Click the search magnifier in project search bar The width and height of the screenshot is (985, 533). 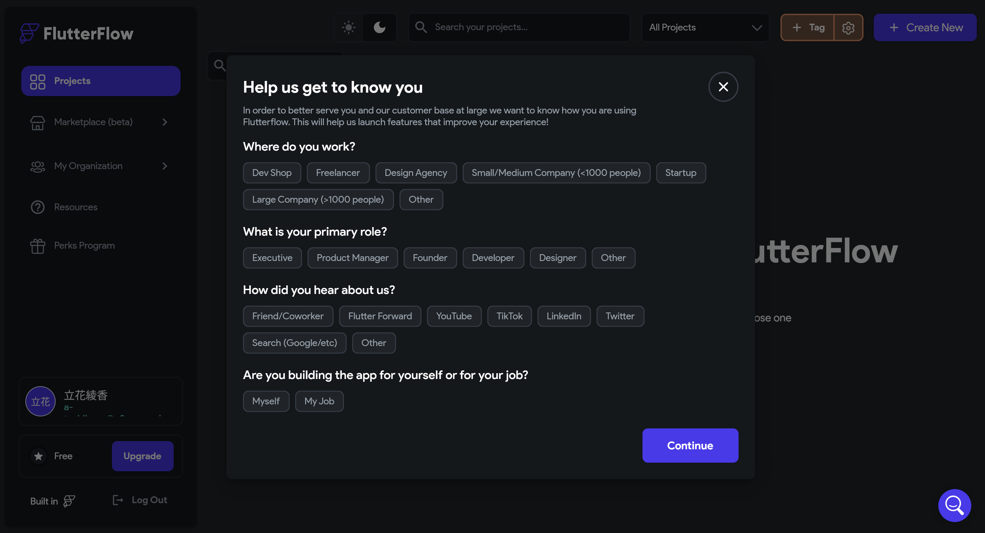(421, 27)
